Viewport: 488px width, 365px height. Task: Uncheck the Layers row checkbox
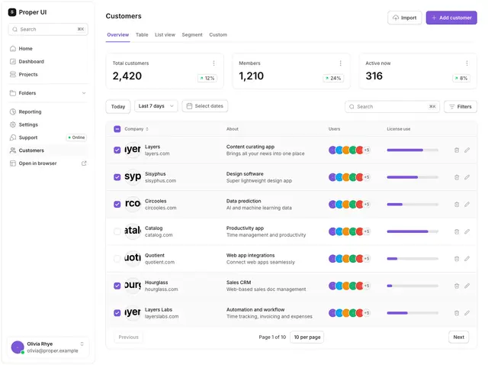point(117,150)
